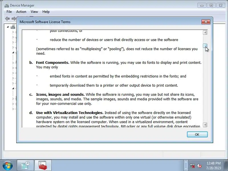Click the line "reduce the number of devices"
This screenshot has height=171, width=228.
114,40
